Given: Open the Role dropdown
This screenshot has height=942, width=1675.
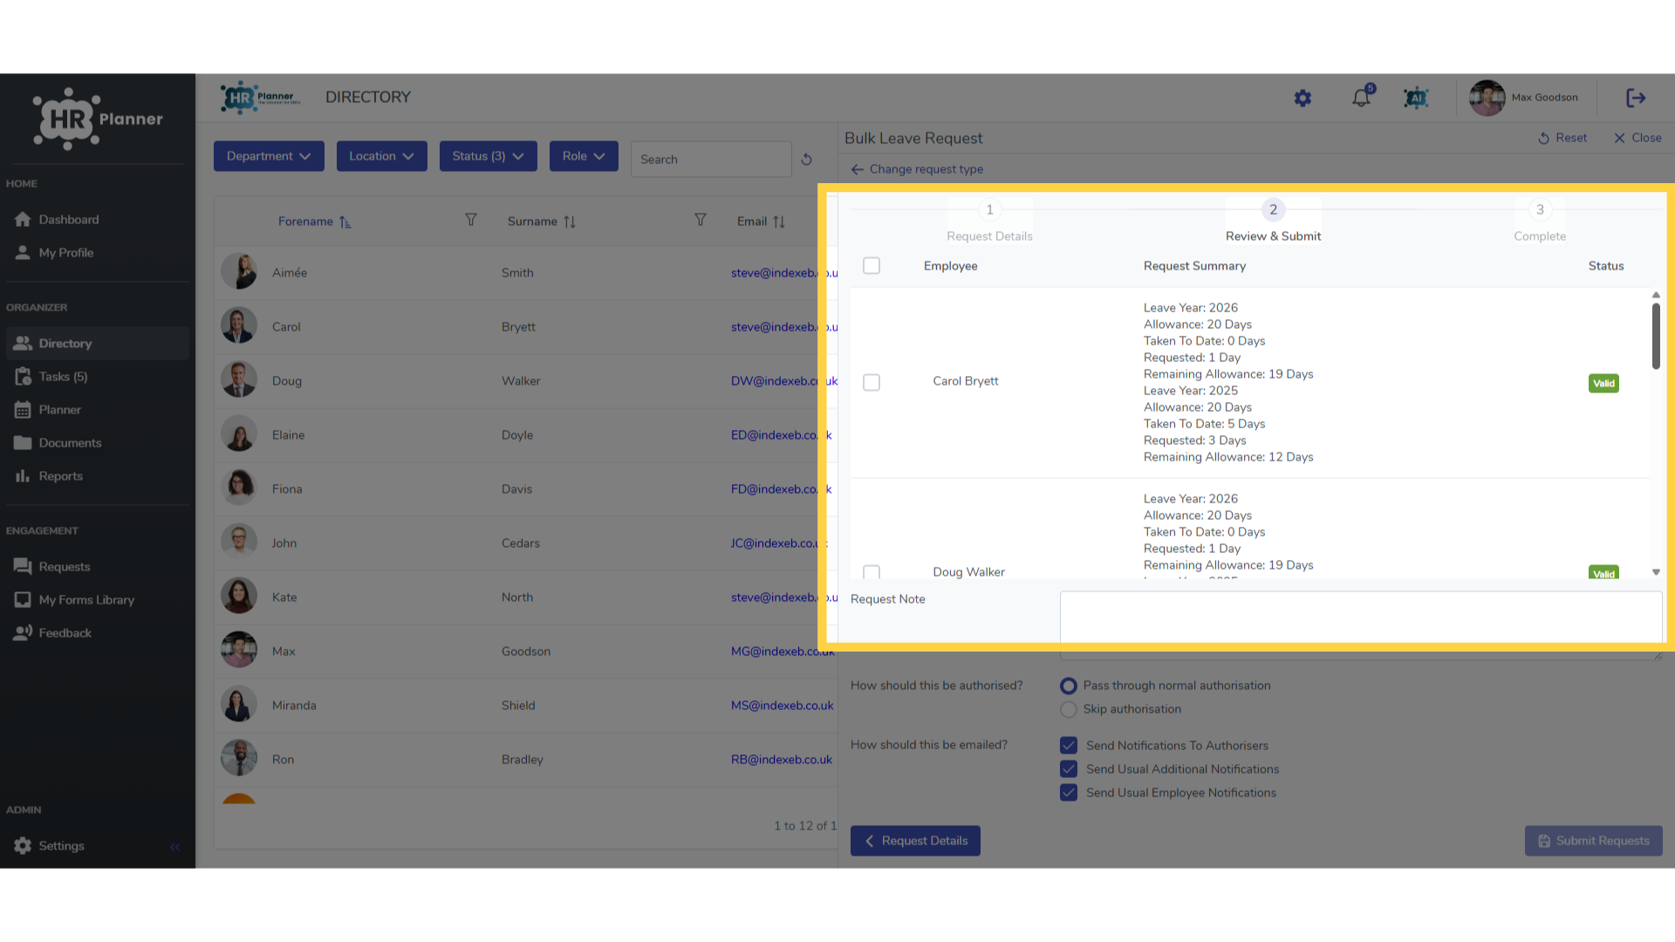Looking at the screenshot, I should coord(584,156).
